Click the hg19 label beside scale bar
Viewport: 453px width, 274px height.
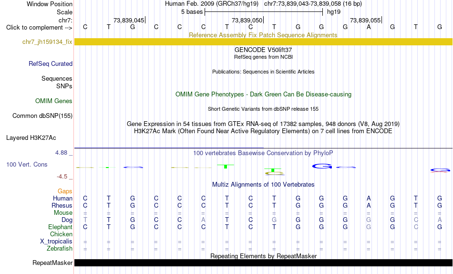[334, 12]
